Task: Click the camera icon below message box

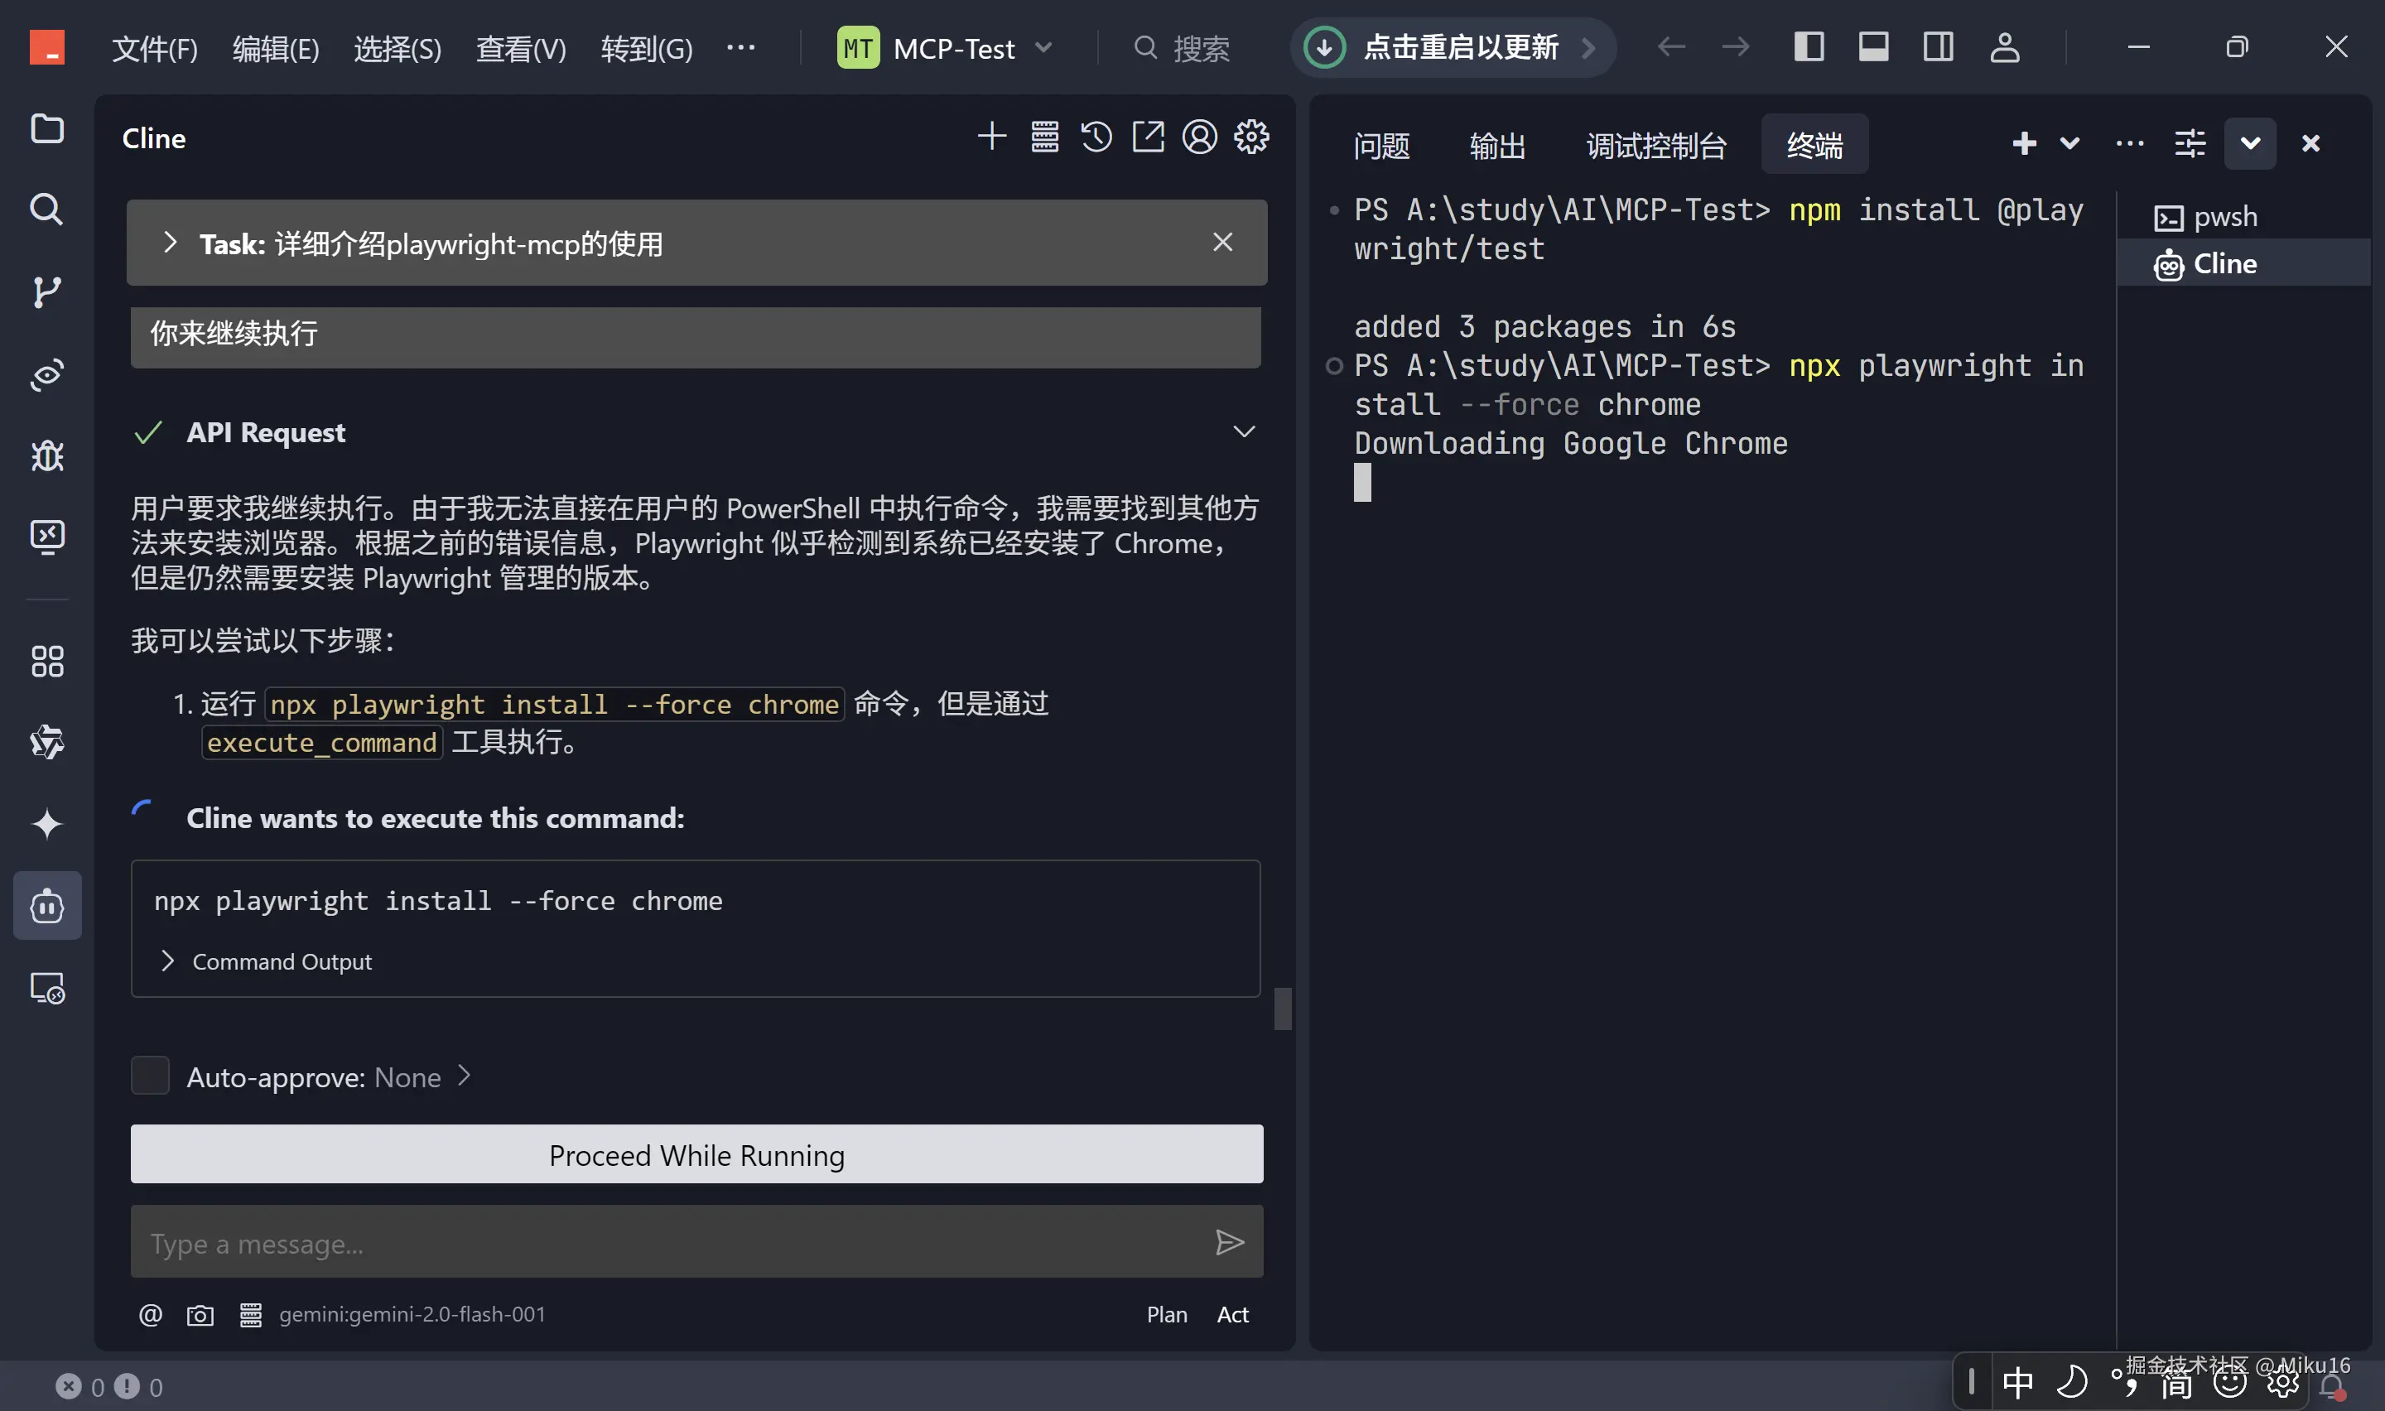Action: tap(200, 1314)
